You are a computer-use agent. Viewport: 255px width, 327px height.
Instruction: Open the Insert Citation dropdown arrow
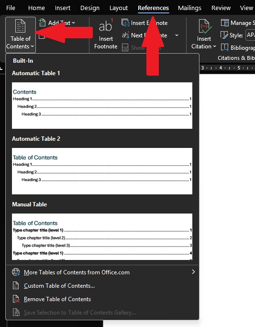coord(215,46)
